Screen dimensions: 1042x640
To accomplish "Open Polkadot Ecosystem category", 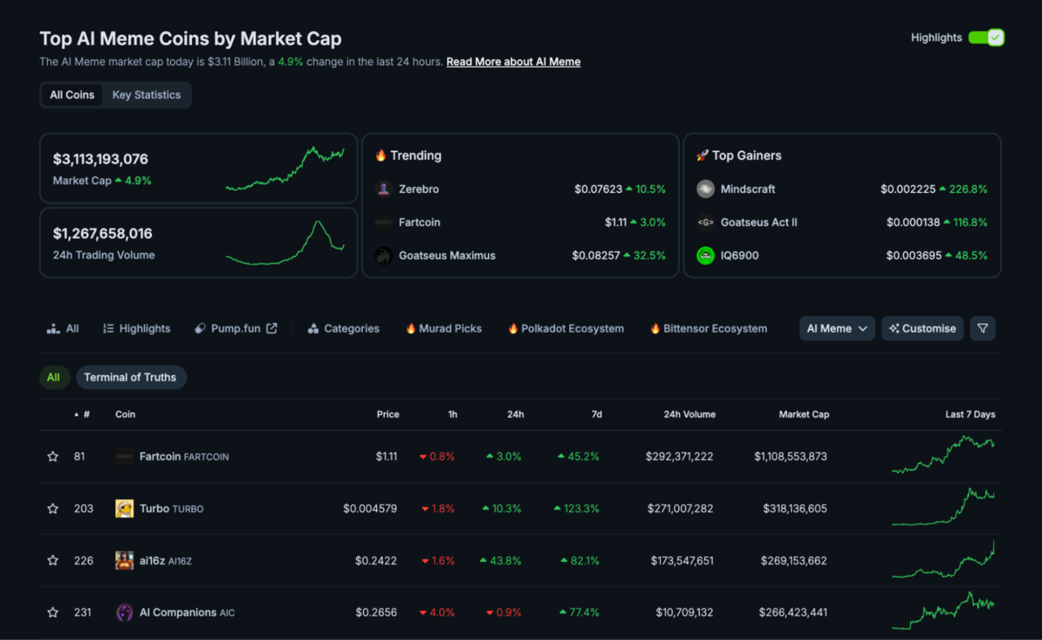I will tap(565, 328).
